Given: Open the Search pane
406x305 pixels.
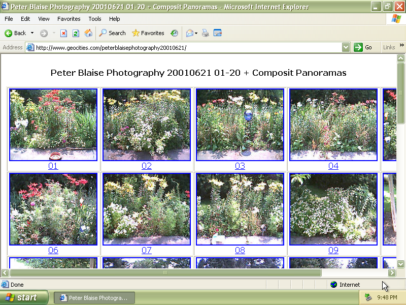Looking at the screenshot, I should click(x=112, y=33).
